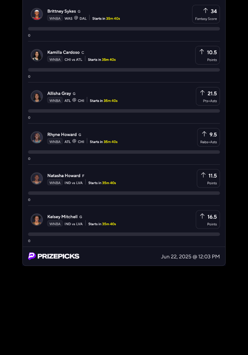Open Allisha Gray player name
This screenshot has width=248, height=355.
click(x=59, y=93)
